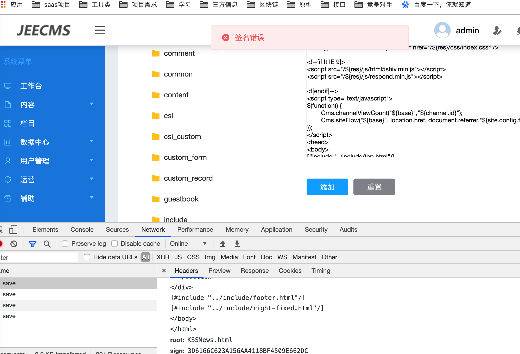Click the gray 重置 button

(x=374, y=187)
